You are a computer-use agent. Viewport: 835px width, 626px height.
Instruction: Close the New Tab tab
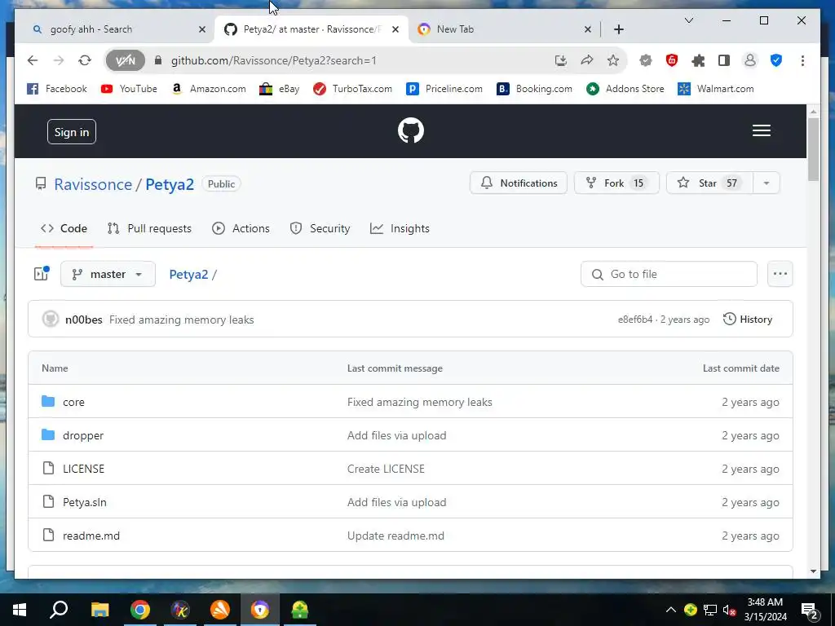coord(587,29)
